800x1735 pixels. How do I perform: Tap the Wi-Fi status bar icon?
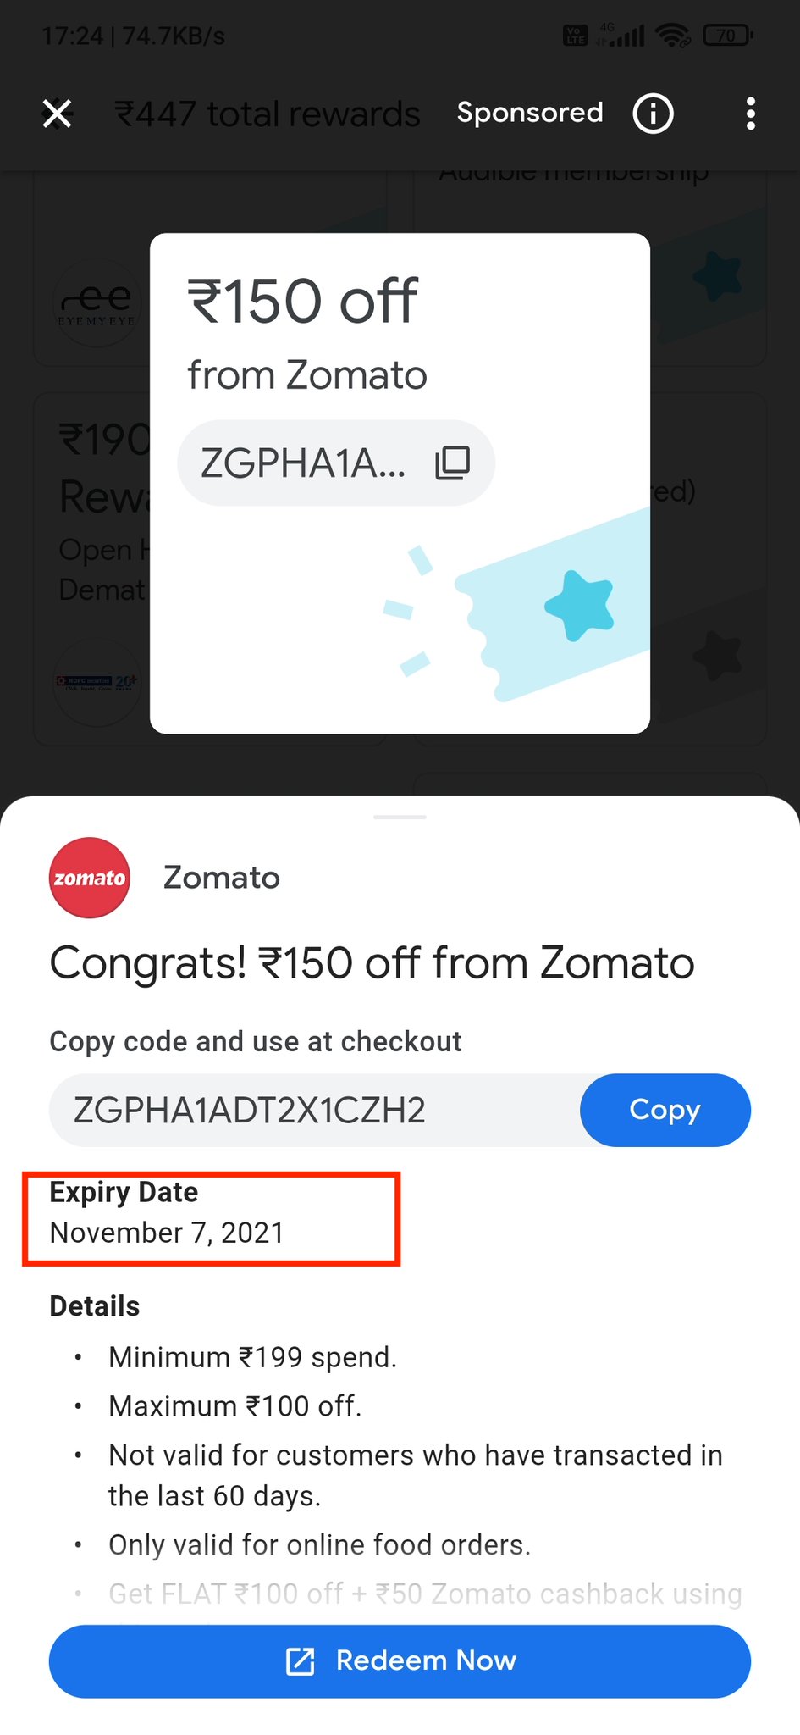click(x=674, y=36)
